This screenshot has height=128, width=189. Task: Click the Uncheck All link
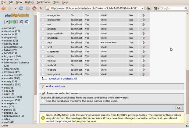pos(70,79)
